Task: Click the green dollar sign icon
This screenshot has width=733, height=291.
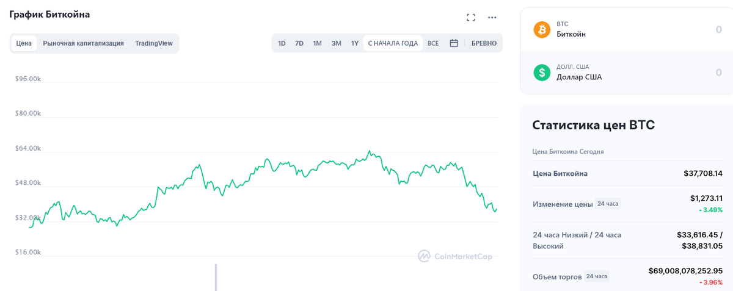Action: (x=542, y=72)
